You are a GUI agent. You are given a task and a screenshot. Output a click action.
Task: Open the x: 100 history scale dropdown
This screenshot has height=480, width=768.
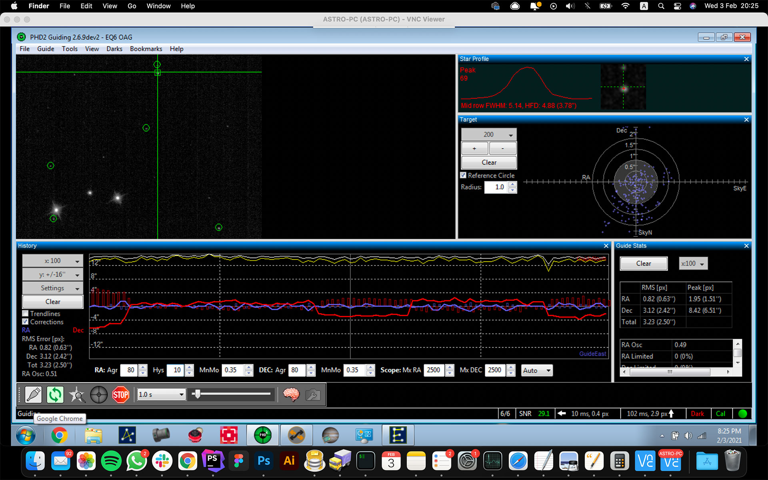53,261
